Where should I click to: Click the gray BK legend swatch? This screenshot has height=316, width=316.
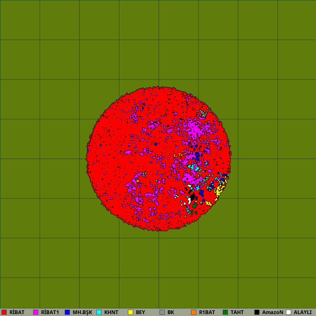162,312
